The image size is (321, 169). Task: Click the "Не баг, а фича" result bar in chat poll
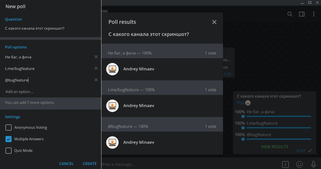[279, 116]
